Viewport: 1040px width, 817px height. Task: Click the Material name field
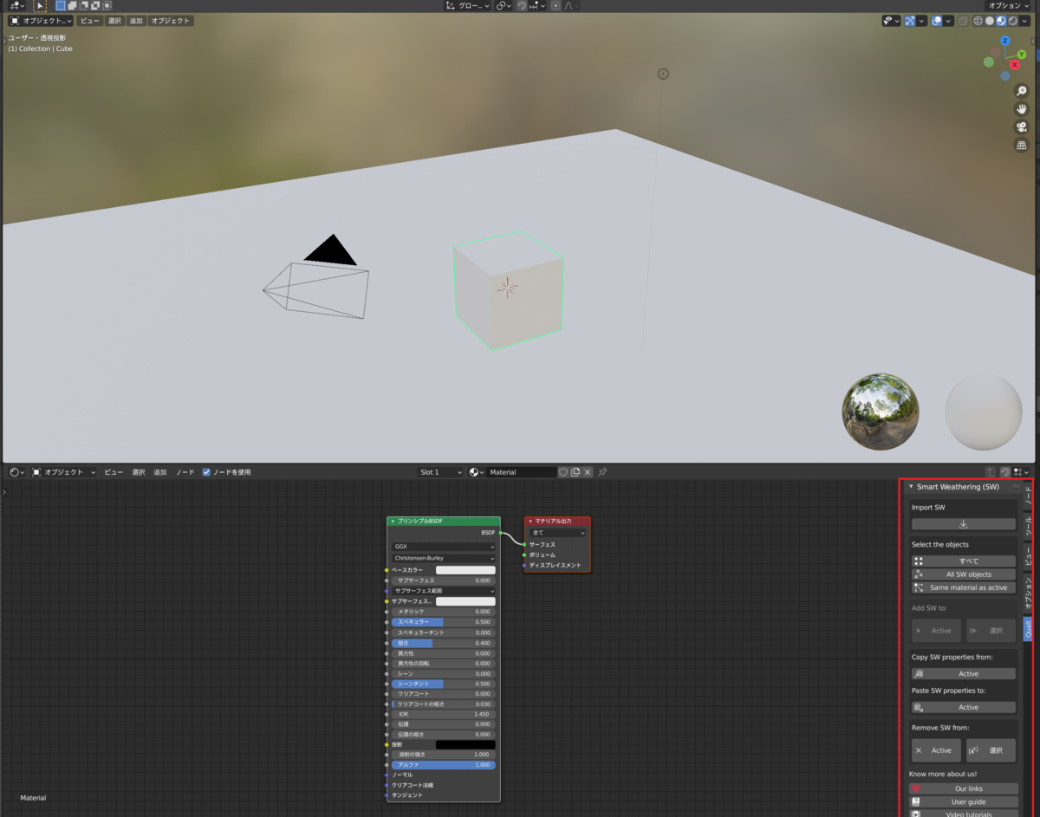pyautogui.click(x=522, y=472)
